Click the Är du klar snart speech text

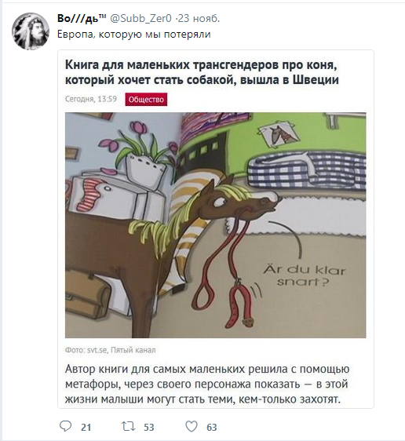point(305,276)
